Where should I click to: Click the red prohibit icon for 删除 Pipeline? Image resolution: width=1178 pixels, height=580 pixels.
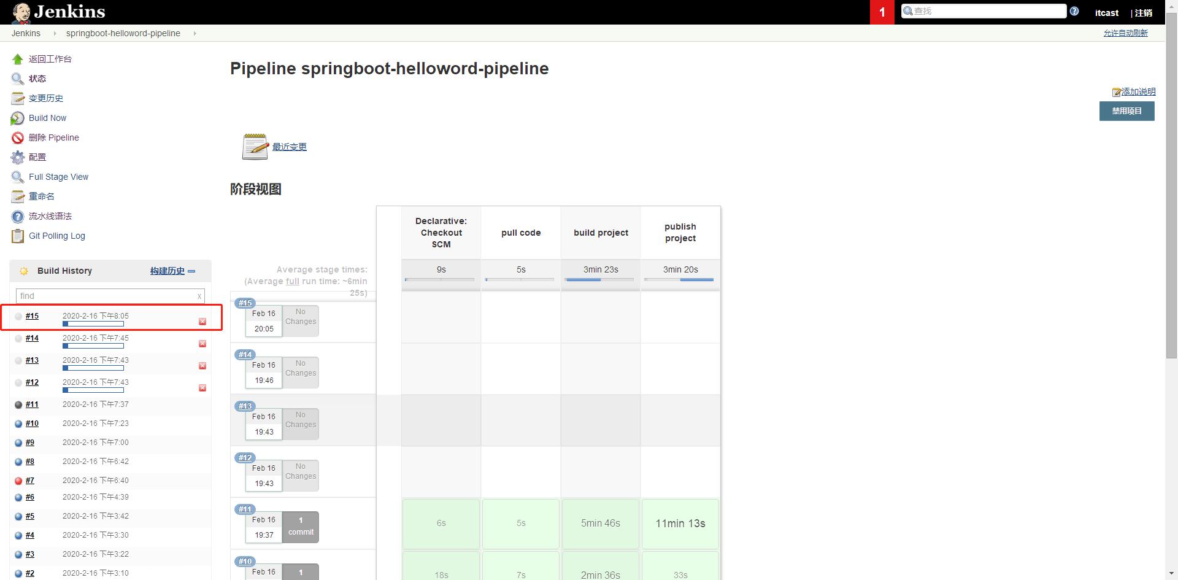[18, 138]
